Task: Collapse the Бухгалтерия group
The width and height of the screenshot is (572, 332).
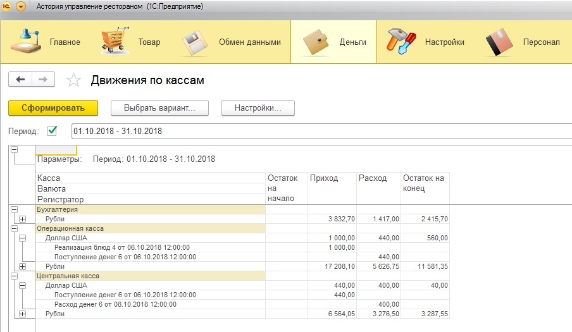Action: tap(14, 209)
